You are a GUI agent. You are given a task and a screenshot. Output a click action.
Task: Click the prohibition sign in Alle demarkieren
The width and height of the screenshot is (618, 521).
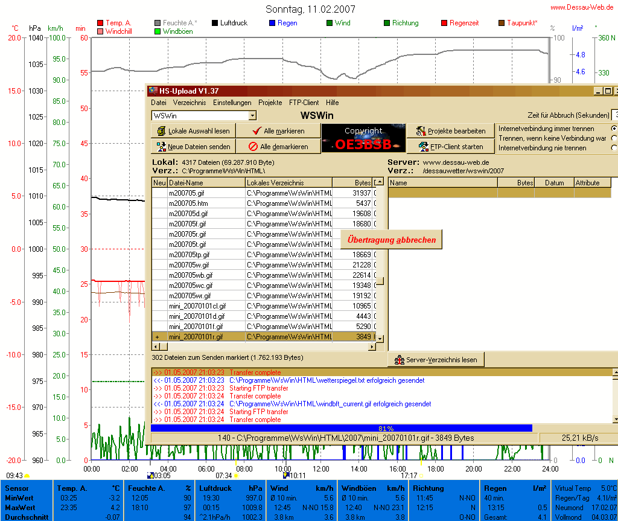tap(253, 146)
